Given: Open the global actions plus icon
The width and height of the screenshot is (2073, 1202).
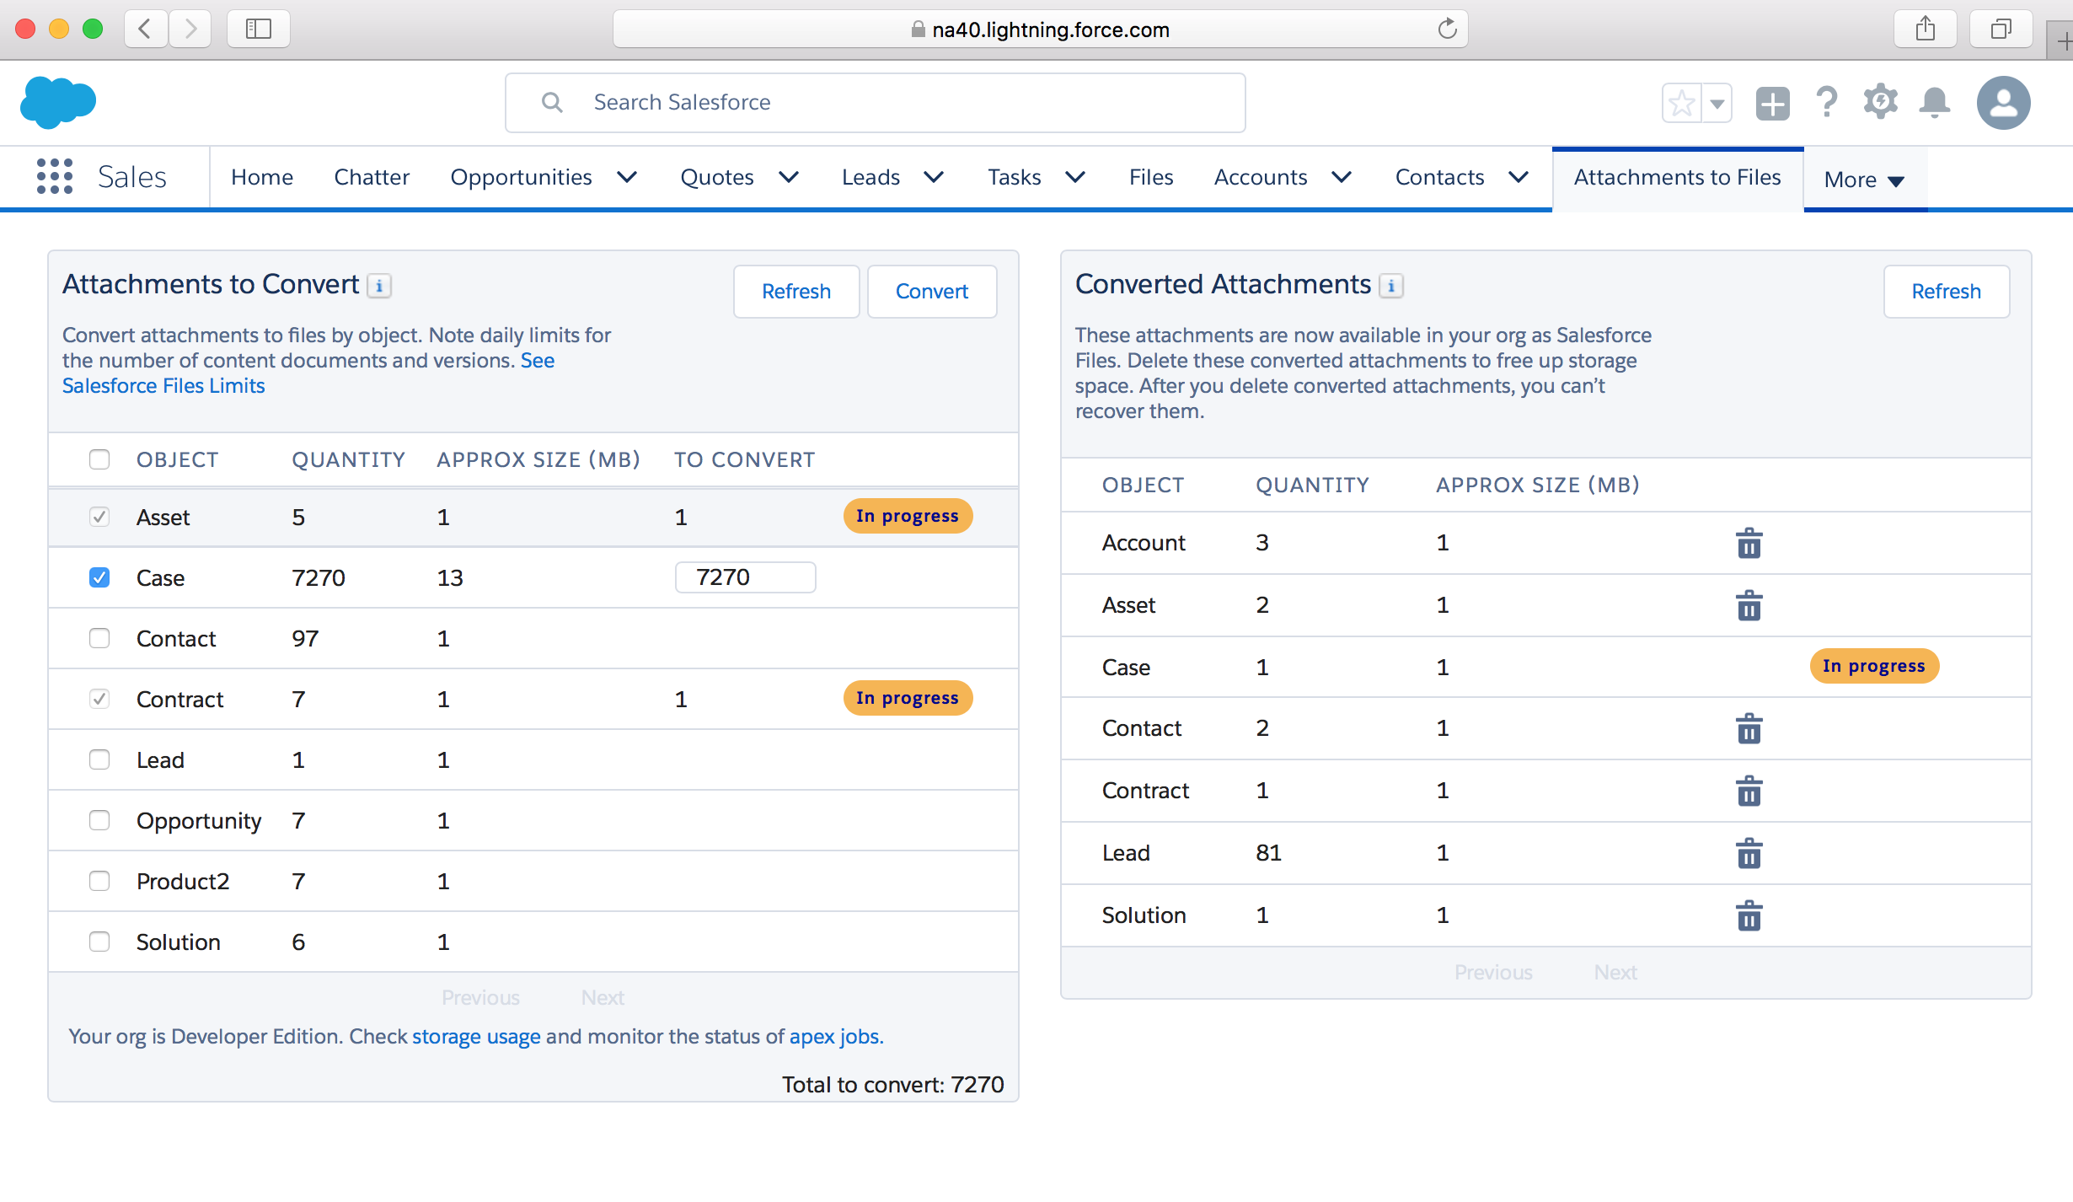Looking at the screenshot, I should click(1772, 103).
